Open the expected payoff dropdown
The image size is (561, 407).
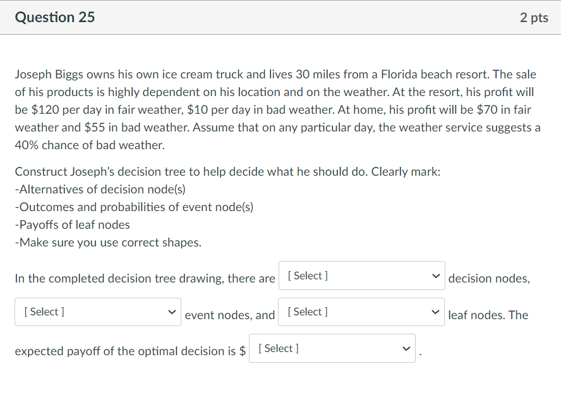pyautogui.click(x=332, y=348)
